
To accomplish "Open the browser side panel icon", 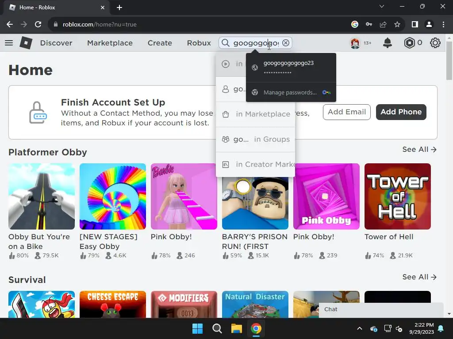I will point(415,25).
